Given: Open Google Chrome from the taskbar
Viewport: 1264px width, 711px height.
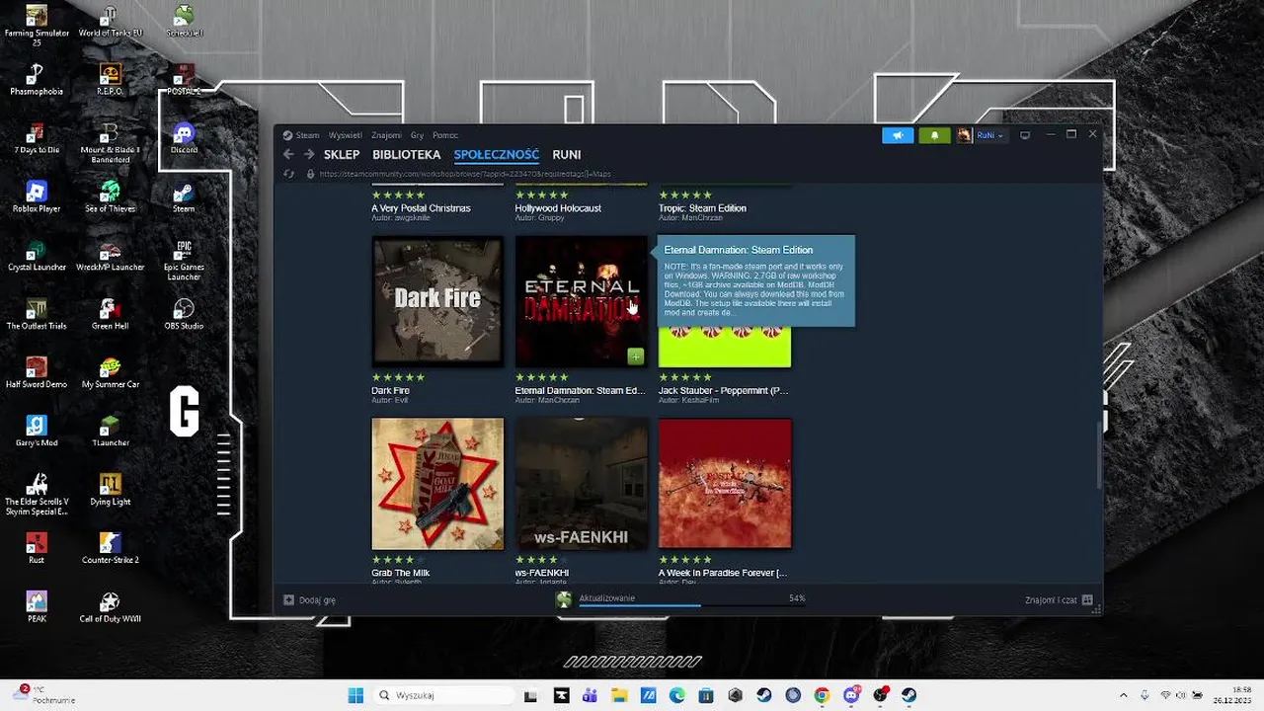Looking at the screenshot, I should pyautogui.click(x=822, y=695).
